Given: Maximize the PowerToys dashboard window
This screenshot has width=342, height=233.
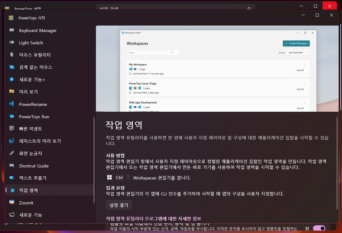Looking at the screenshot, I should (317, 15).
